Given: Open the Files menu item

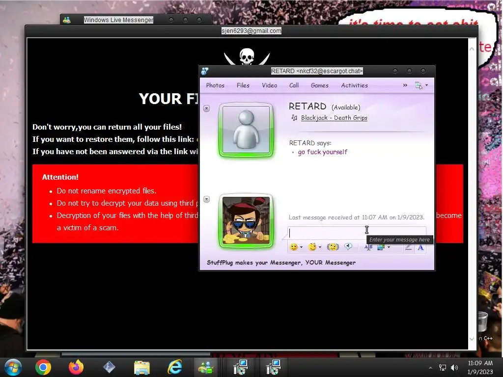Looking at the screenshot, I should (243, 85).
